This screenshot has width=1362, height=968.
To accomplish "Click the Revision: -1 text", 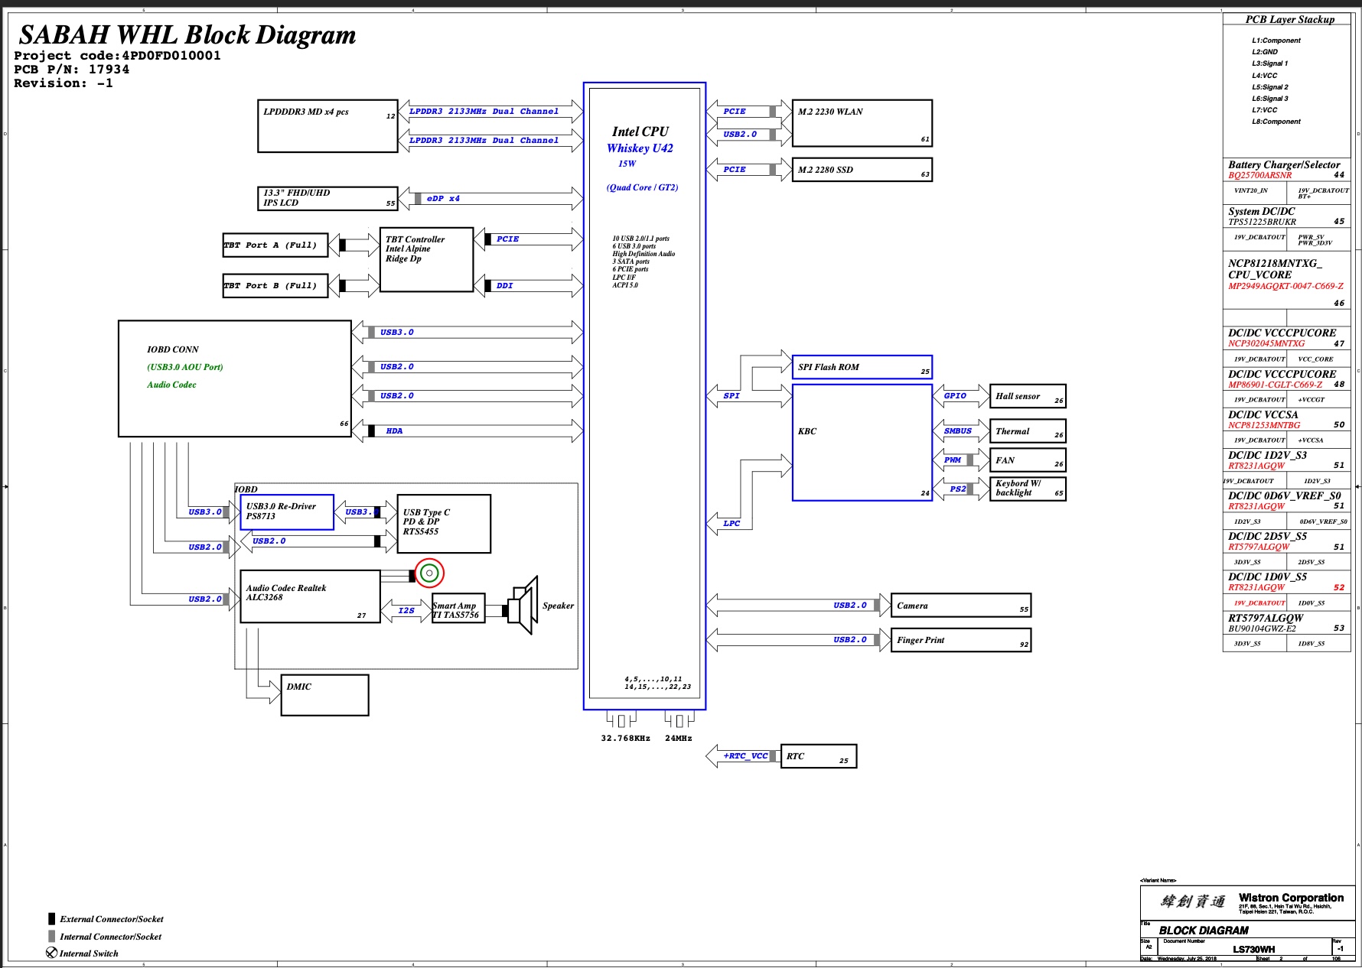I will [x=64, y=83].
